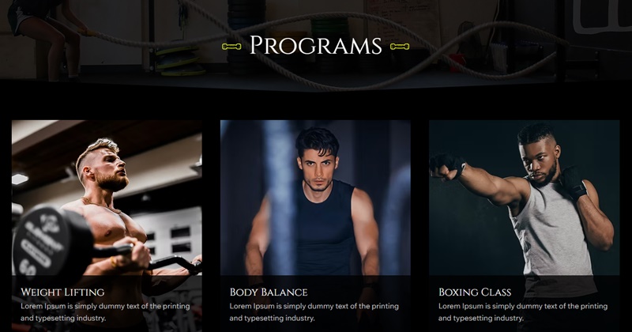Open the Body Balance program photo
This screenshot has width=632, height=332.
point(315,198)
